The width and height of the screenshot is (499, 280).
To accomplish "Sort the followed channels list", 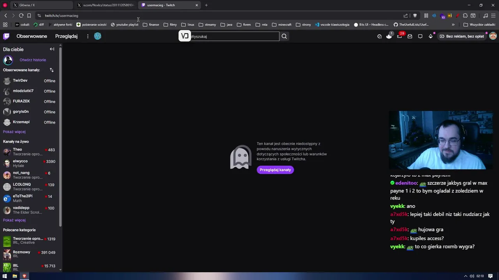I will coord(51,70).
